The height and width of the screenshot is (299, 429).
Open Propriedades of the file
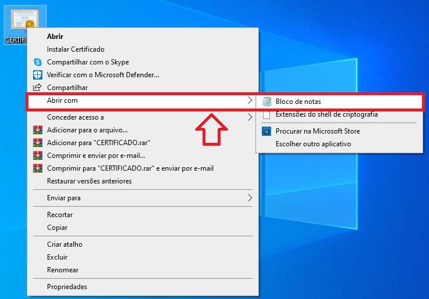pyautogui.click(x=67, y=287)
